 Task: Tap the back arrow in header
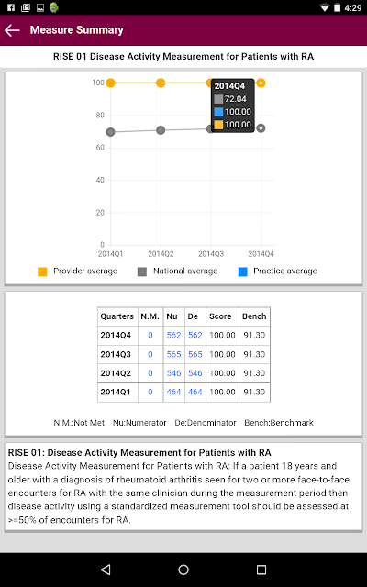(x=12, y=30)
